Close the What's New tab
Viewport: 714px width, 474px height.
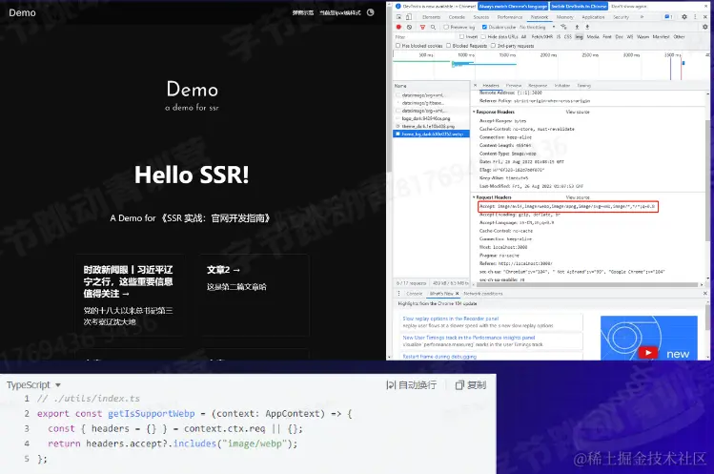pyautogui.click(x=458, y=294)
